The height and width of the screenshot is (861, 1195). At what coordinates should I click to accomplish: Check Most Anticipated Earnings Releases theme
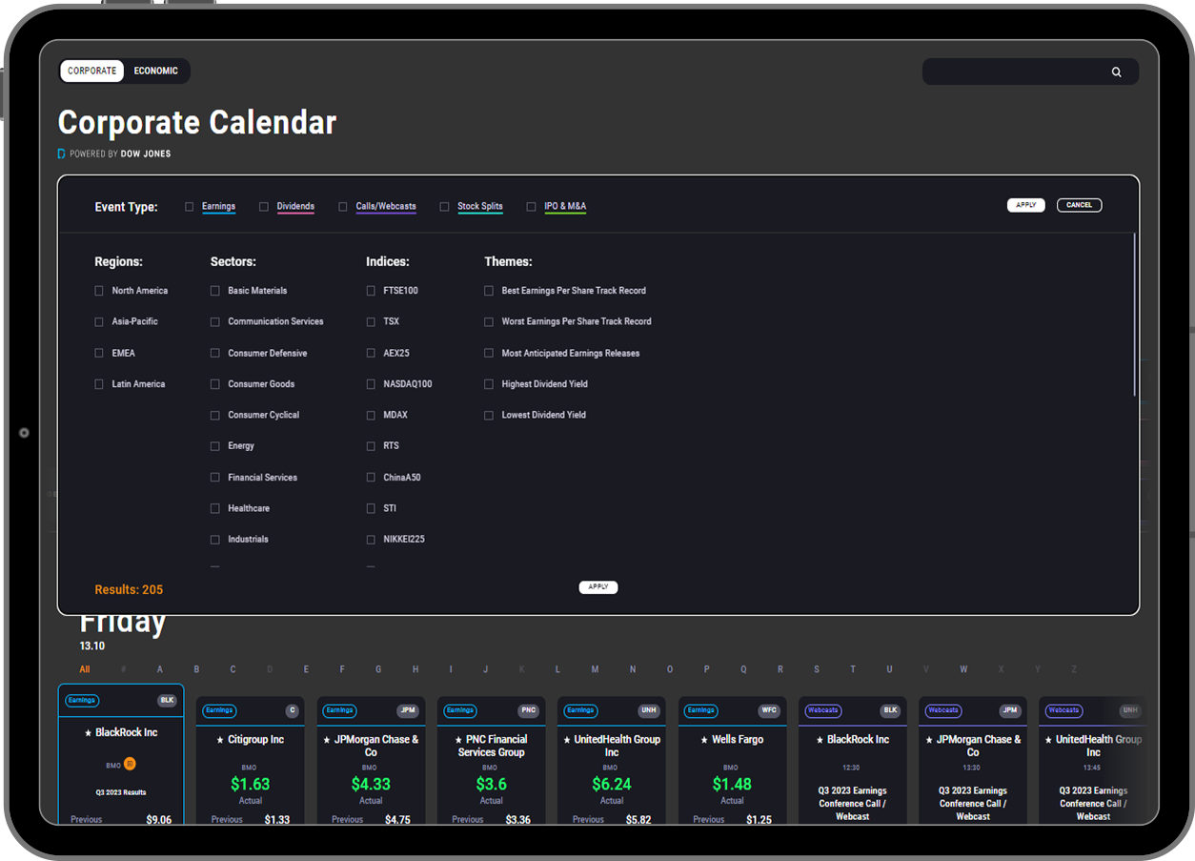coord(489,353)
